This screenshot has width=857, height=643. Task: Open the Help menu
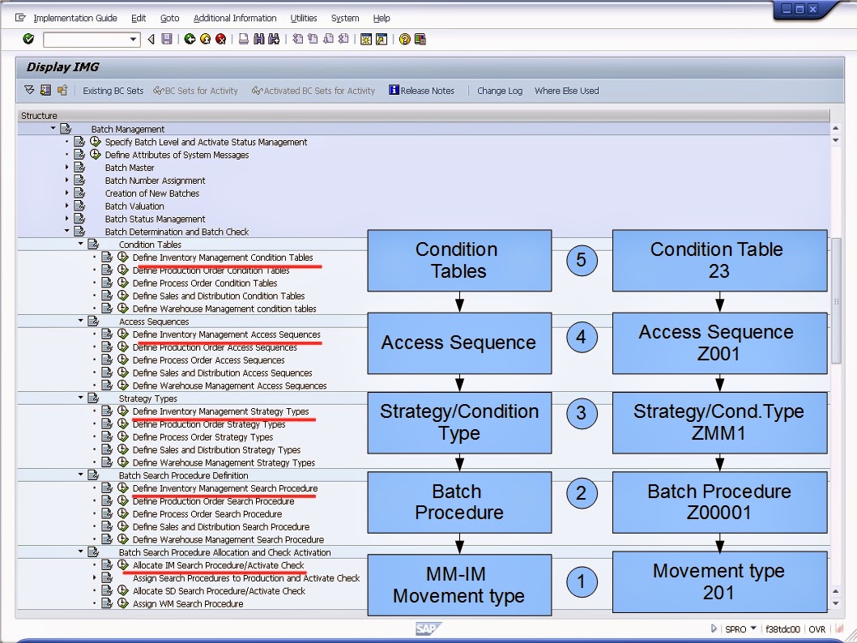click(x=382, y=18)
